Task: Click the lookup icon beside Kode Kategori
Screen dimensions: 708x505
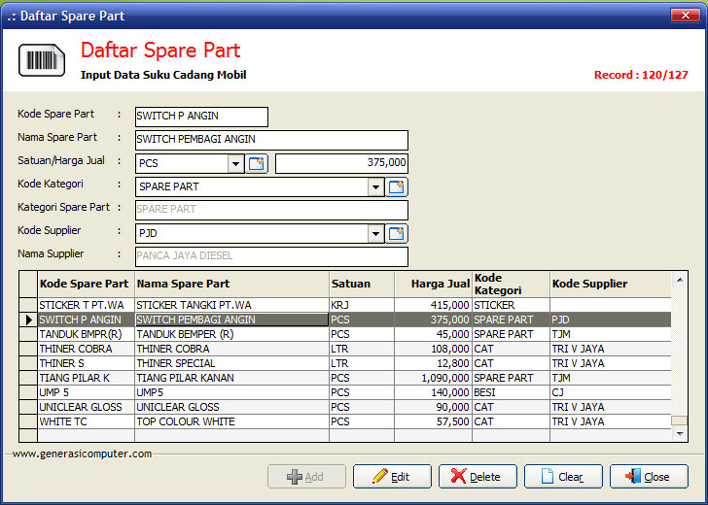Action: (397, 186)
